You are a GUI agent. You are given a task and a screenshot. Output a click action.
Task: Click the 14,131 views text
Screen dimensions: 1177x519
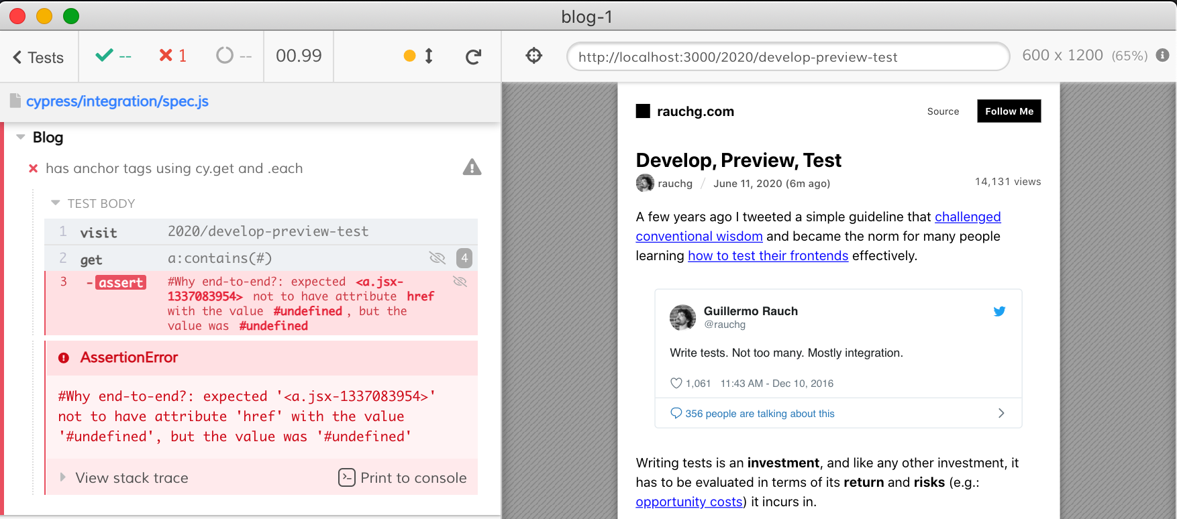coord(1008,182)
